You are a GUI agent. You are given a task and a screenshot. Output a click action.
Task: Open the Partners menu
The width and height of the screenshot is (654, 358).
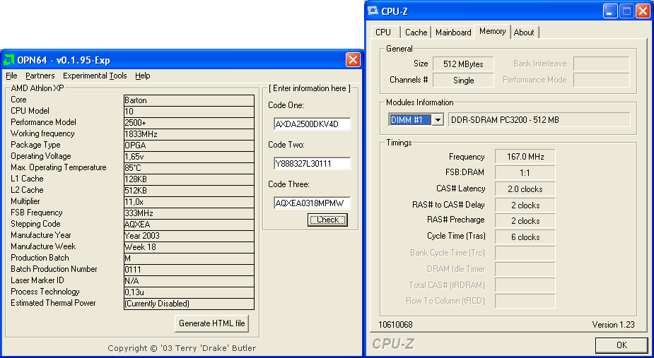coord(40,76)
